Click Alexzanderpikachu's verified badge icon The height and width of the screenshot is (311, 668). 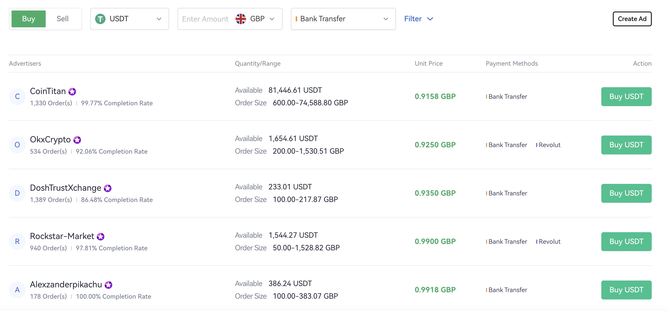pyautogui.click(x=108, y=285)
